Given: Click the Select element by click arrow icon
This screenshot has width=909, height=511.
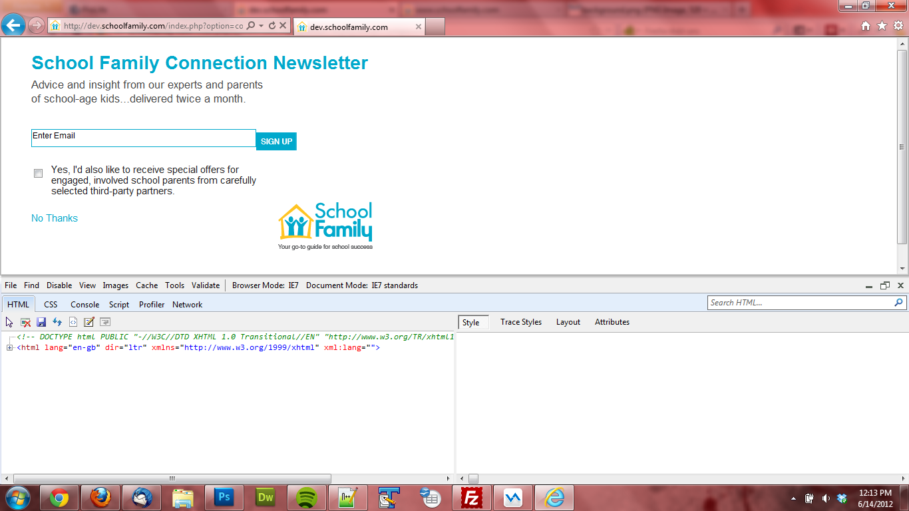Looking at the screenshot, I should pyautogui.click(x=9, y=322).
